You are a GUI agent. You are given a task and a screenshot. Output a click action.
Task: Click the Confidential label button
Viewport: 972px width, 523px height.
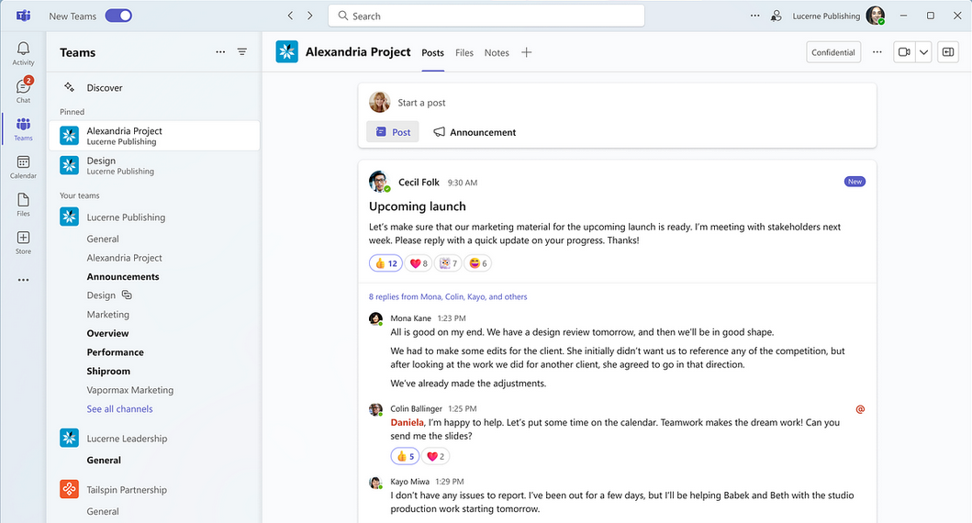click(x=833, y=52)
